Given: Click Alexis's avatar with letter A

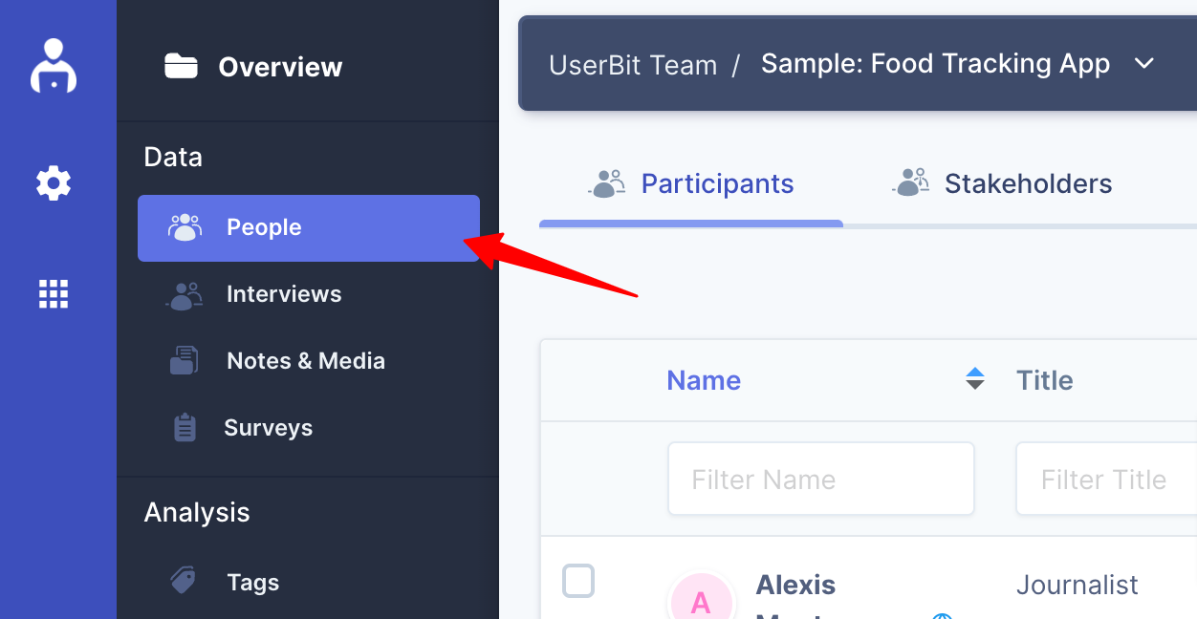Looking at the screenshot, I should [701, 600].
